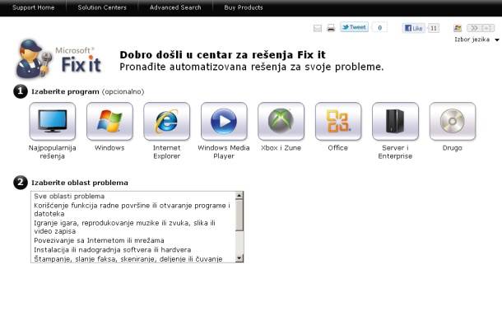Screen dimensions: 502x325
Task: Select 'Korišćenje funkcija radne površine' list item
Action: coord(133,210)
